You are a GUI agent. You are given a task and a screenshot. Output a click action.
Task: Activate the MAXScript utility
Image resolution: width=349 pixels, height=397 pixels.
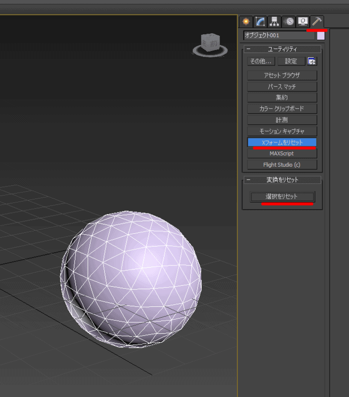(x=282, y=153)
